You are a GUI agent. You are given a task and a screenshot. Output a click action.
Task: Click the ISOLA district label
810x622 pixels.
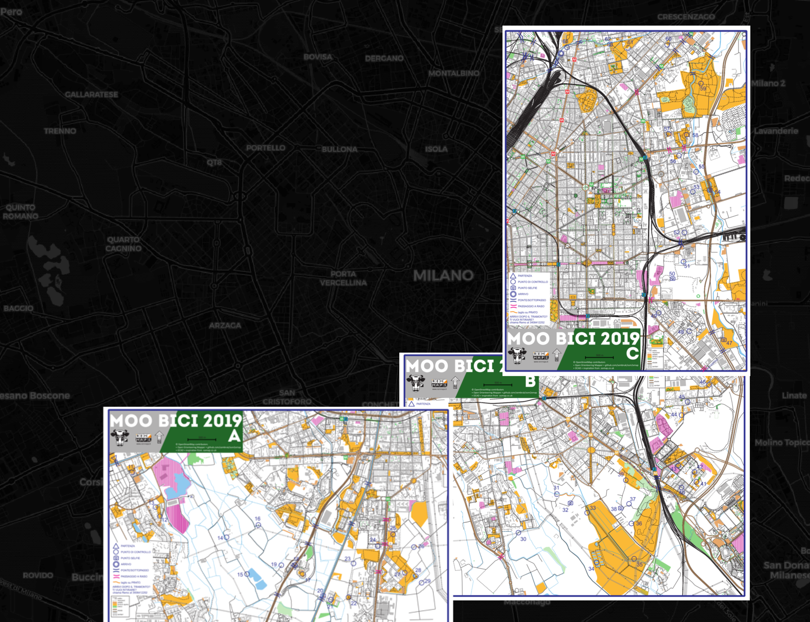tap(436, 149)
